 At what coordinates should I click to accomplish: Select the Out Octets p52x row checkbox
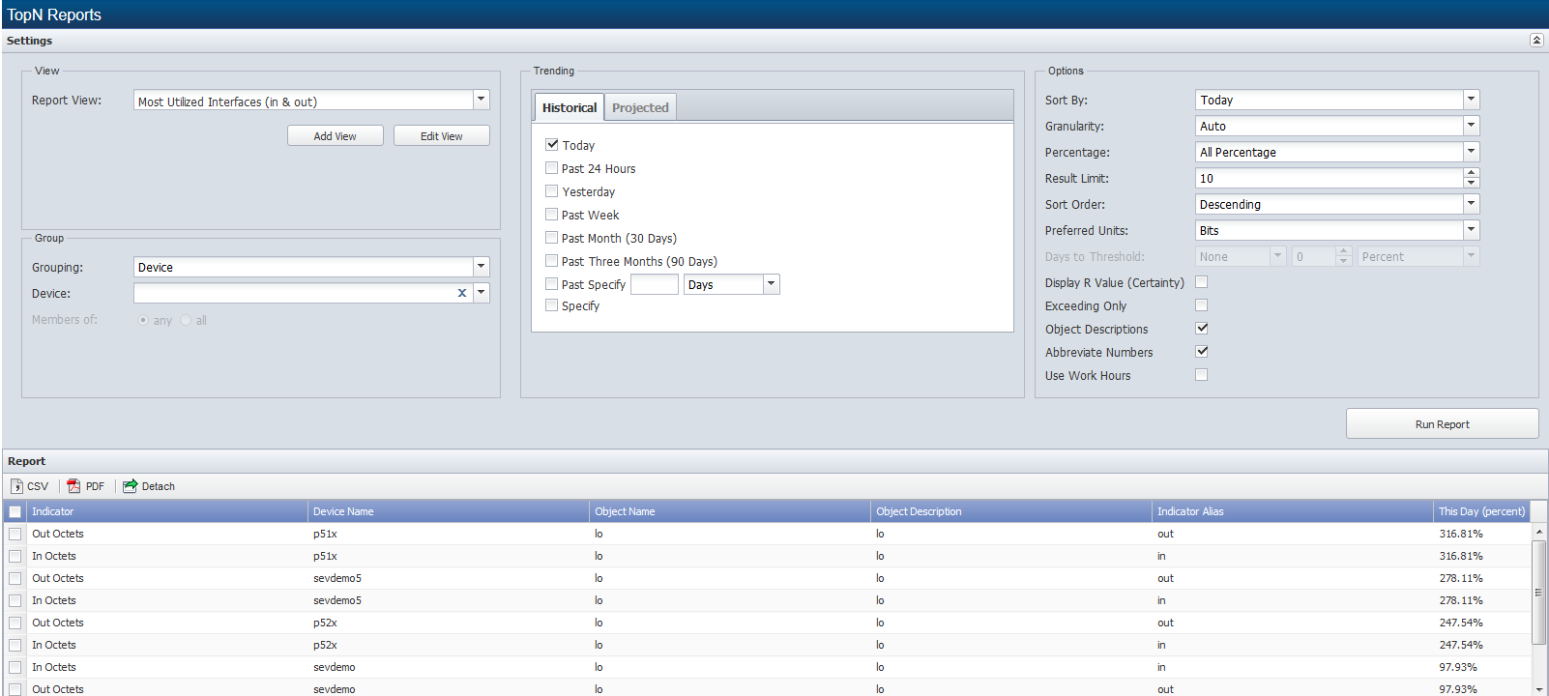(15, 623)
